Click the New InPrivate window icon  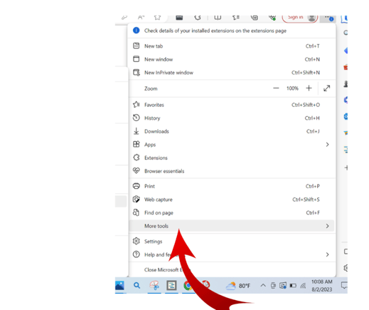click(x=137, y=73)
